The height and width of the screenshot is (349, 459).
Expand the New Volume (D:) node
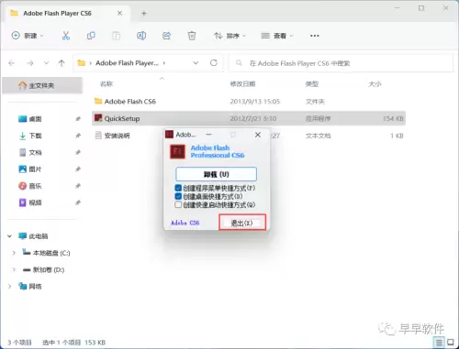coord(14,269)
